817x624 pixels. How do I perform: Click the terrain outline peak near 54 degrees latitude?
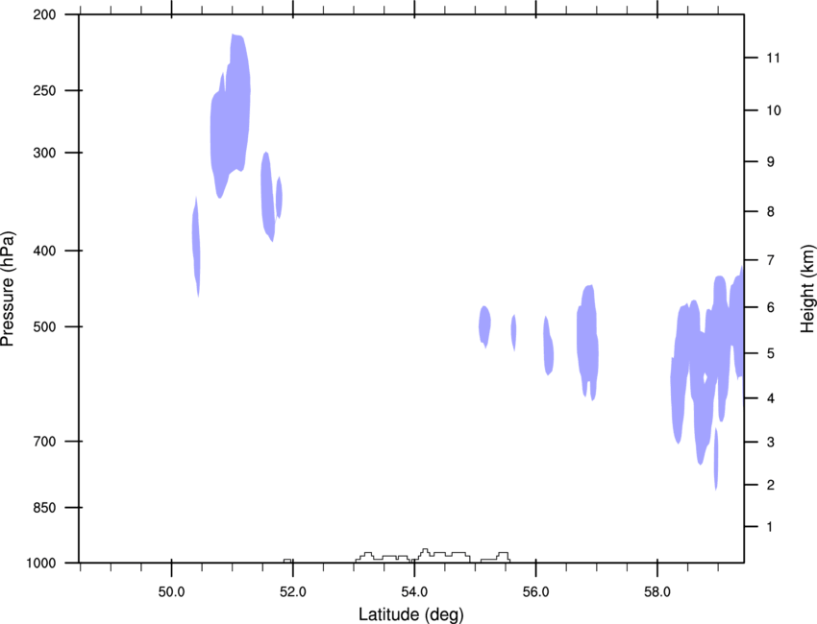[425, 551]
